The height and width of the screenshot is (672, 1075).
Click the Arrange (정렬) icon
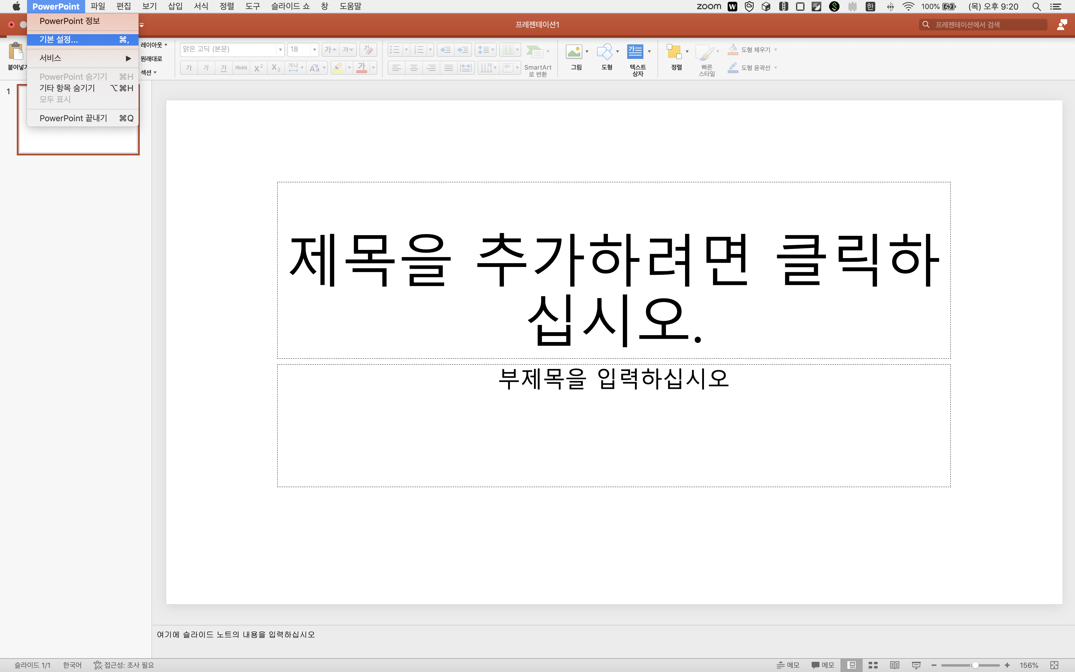[x=674, y=52]
